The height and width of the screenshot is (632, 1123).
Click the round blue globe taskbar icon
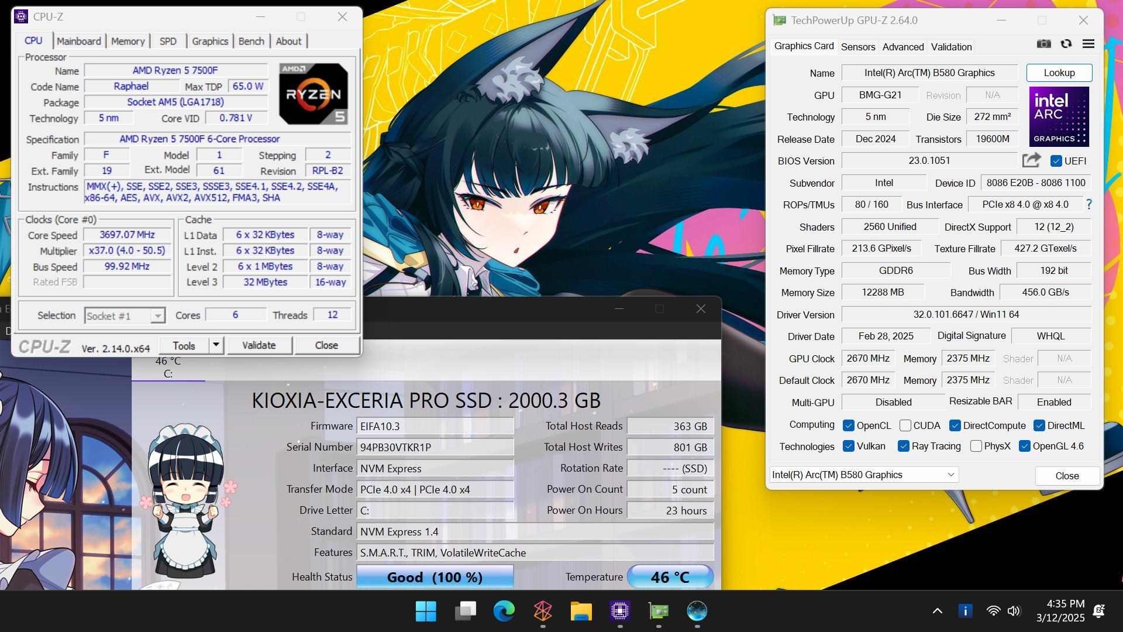(697, 612)
